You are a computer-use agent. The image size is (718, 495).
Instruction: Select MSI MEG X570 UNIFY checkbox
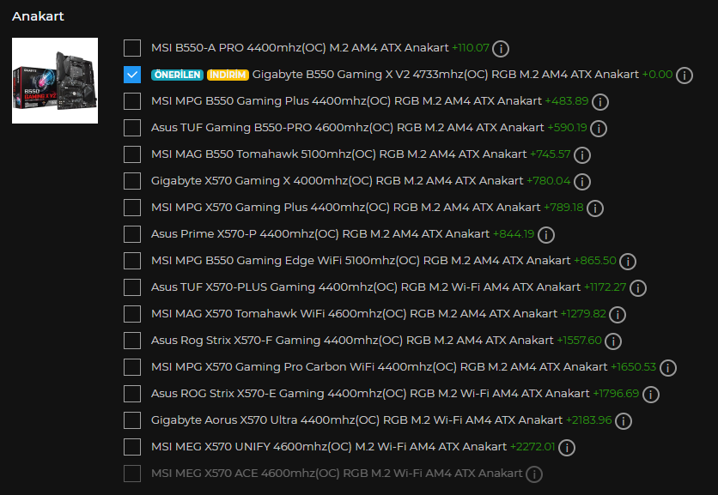pyautogui.click(x=132, y=446)
